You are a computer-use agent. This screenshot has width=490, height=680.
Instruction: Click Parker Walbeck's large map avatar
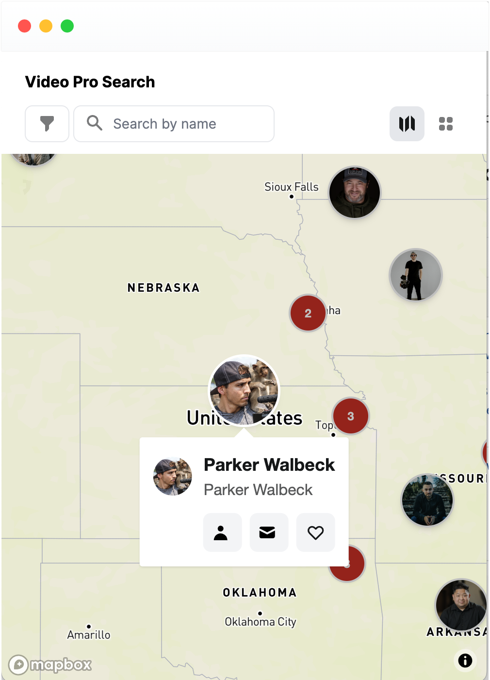pyautogui.click(x=244, y=391)
